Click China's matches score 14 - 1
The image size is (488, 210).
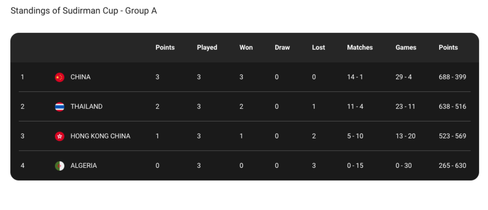click(x=355, y=77)
